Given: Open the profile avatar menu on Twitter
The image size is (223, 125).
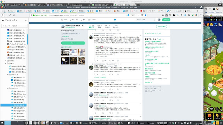Looking at the screenshot, I should [159, 20].
